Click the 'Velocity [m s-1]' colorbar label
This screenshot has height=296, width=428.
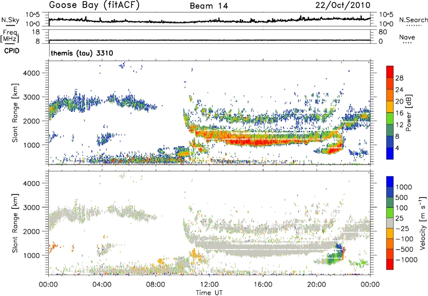coord(423,223)
